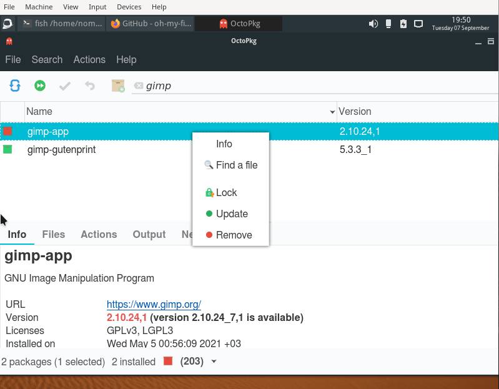Select the Info tab in lower panel
This screenshot has width=499, height=389.
coord(17,234)
